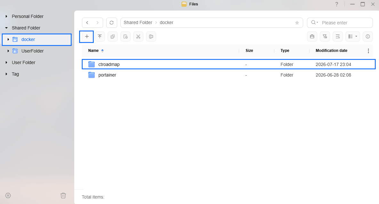Click Shared Folder in breadcrumb path
The height and width of the screenshot is (204, 379).
click(138, 22)
